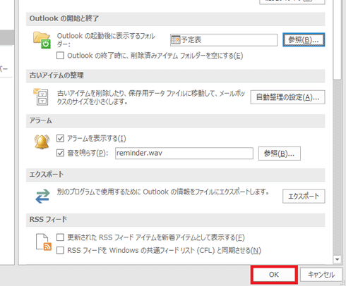Click the エクスポート section heading

(47, 175)
